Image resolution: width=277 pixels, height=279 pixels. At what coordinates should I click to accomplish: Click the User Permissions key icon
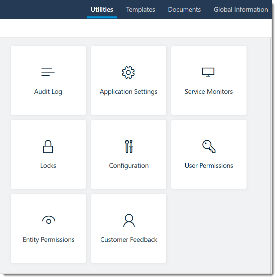[x=208, y=146]
